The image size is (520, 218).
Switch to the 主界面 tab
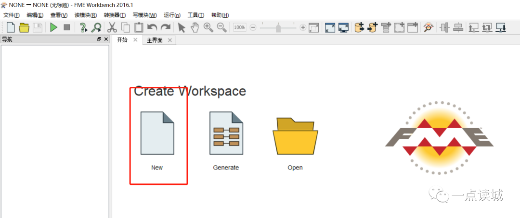155,40
